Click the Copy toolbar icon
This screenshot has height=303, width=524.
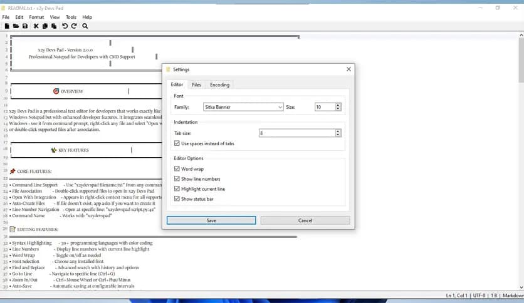tap(45, 26)
